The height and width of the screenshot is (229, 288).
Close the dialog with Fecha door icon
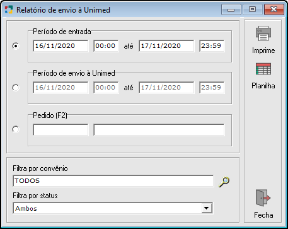263,197
